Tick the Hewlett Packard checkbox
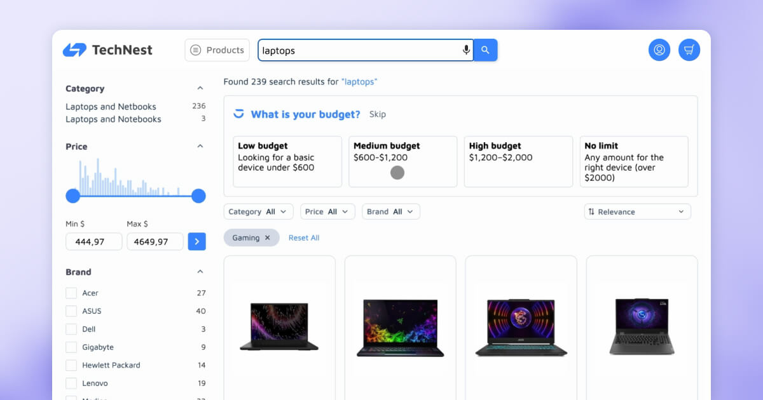 coord(71,365)
